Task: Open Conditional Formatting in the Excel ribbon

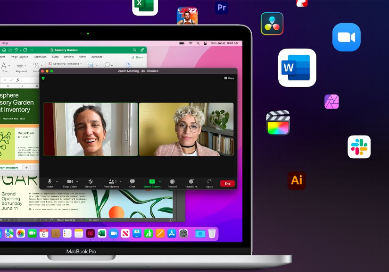Action: pos(65,63)
